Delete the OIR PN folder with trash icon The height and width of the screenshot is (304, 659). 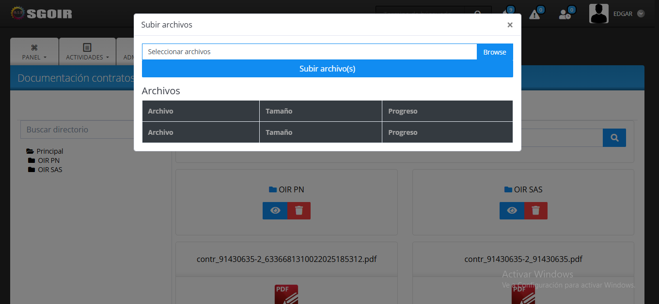[x=299, y=211]
